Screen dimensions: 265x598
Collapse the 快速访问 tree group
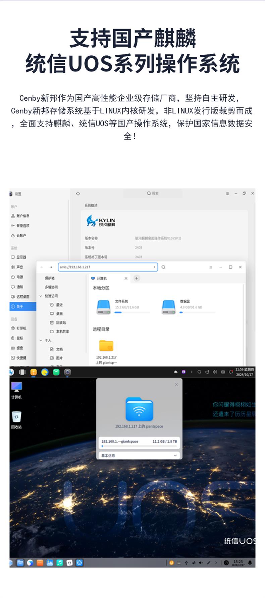(41, 296)
